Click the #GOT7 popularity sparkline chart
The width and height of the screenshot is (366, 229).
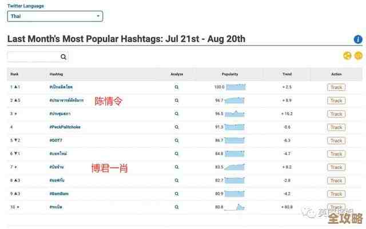pos(236,140)
